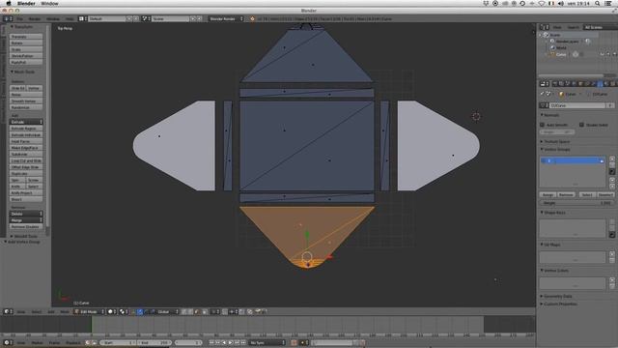
Task: Open the Apple menu
Action: (9, 3)
